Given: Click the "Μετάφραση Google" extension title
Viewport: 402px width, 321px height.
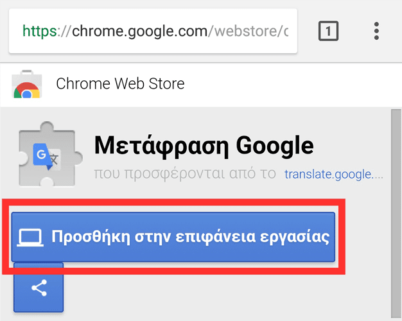Looking at the screenshot, I should (x=204, y=146).
